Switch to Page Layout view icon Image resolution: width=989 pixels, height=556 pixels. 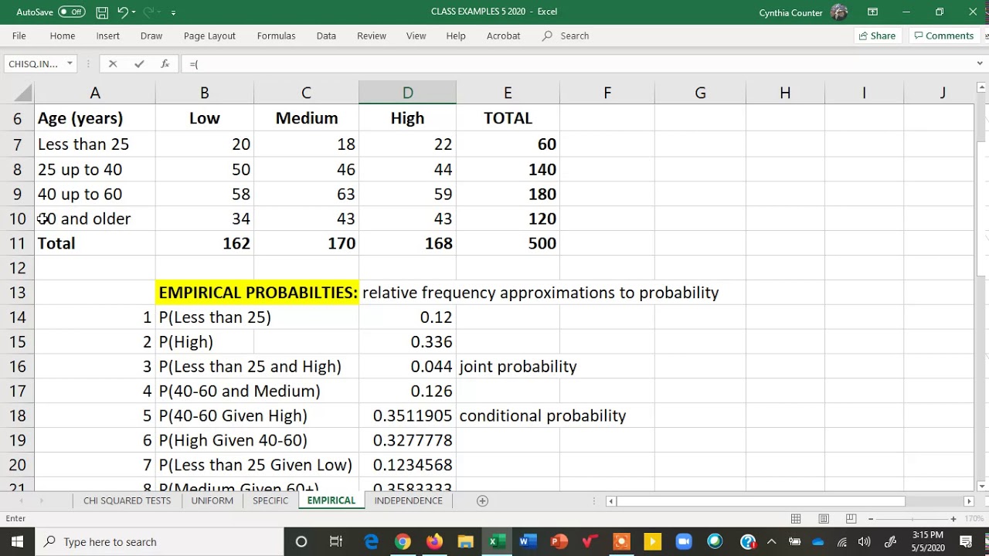[824, 519]
